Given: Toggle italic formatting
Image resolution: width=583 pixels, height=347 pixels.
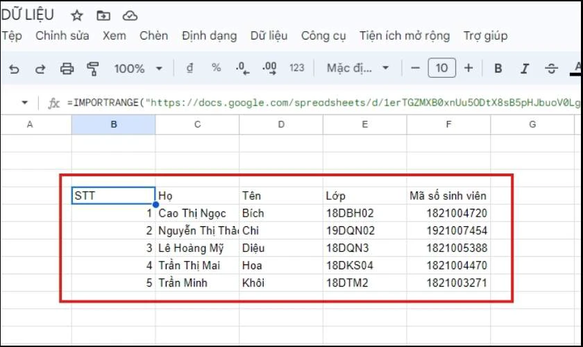Looking at the screenshot, I should pos(525,69).
